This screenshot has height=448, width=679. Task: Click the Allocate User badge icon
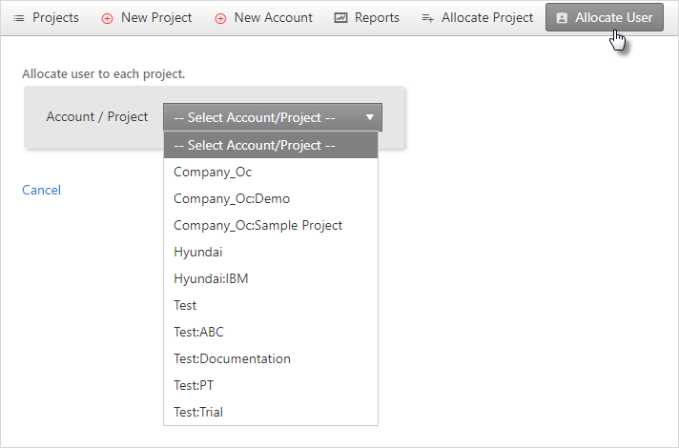pos(562,18)
